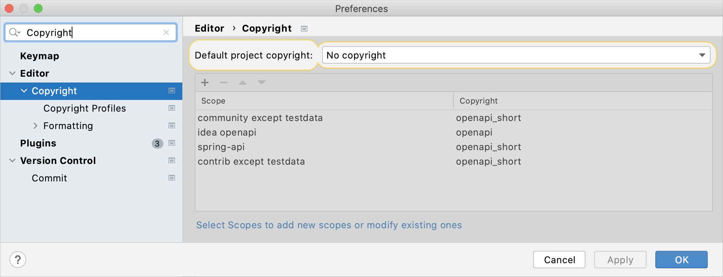Open the Keymap settings page

click(x=39, y=56)
